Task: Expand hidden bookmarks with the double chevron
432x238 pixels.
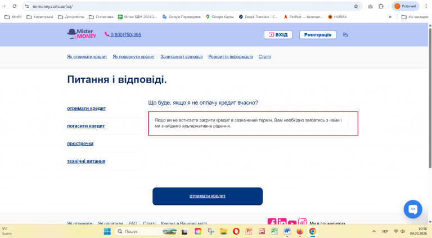Action: click(x=390, y=17)
